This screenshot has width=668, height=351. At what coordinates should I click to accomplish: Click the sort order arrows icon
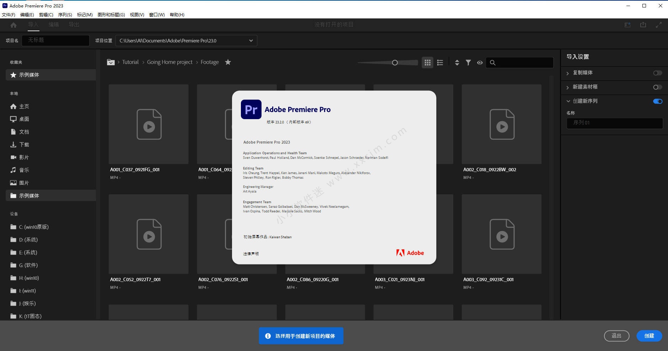457,63
